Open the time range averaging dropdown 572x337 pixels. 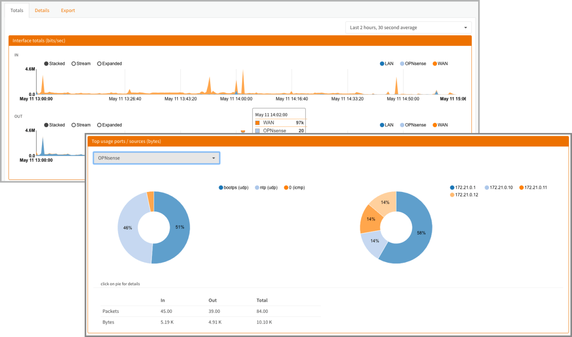click(408, 28)
